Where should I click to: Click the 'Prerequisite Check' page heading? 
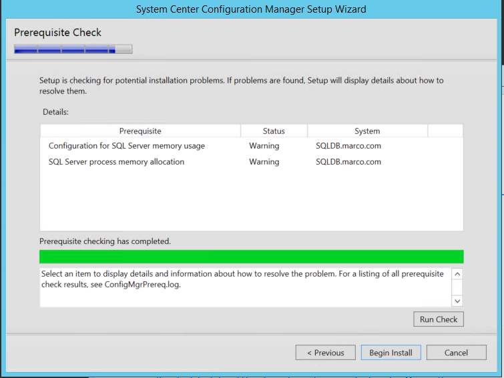pos(58,33)
